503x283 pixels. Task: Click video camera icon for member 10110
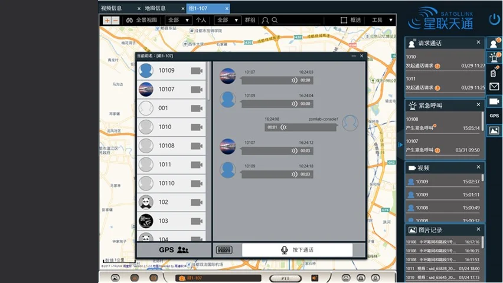tap(197, 183)
